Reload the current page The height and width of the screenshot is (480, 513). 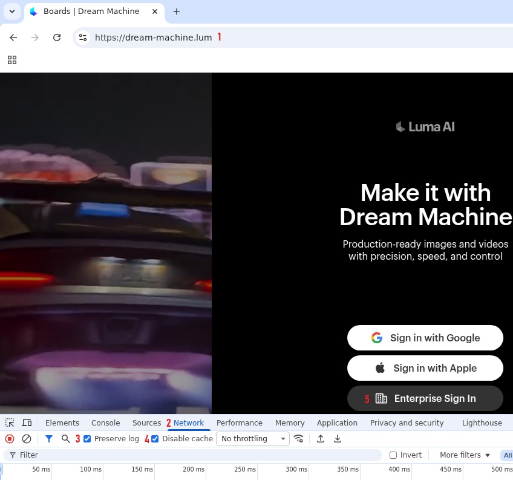pyautogui.click(x=57, y=38)
